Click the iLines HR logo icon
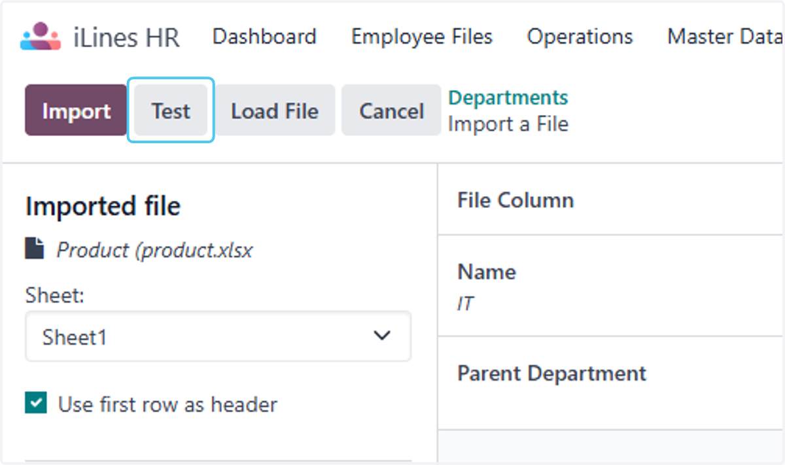This screenshot has width=785, height=465. click(x=41, y=37)
